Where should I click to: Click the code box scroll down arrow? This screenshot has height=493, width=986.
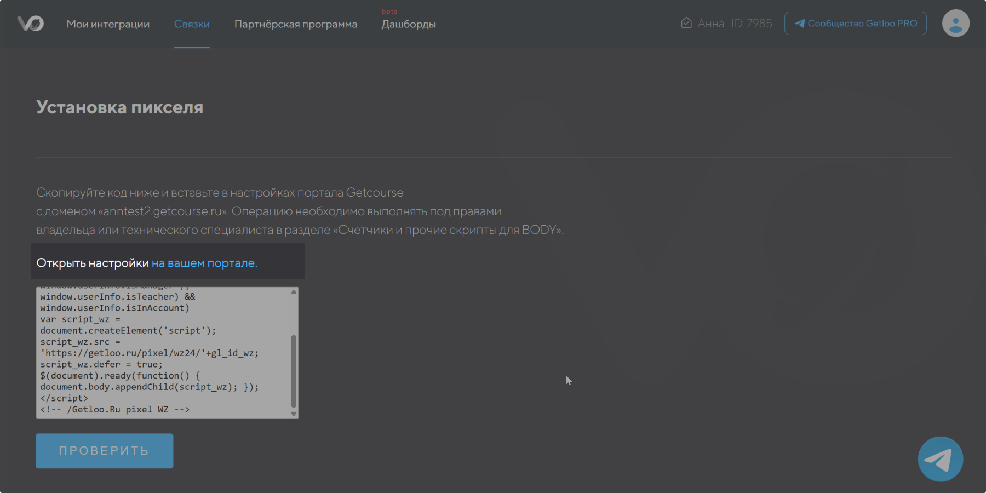tap(294, 414)
